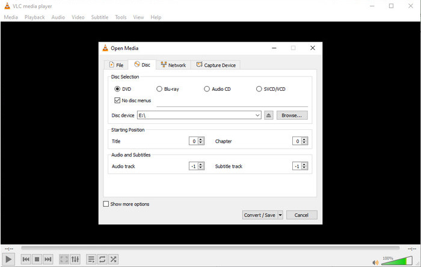The height and width of the screenshot is (267, 421).
Task: Decrease the Audio track value
Action: click(x=201, y=168)
